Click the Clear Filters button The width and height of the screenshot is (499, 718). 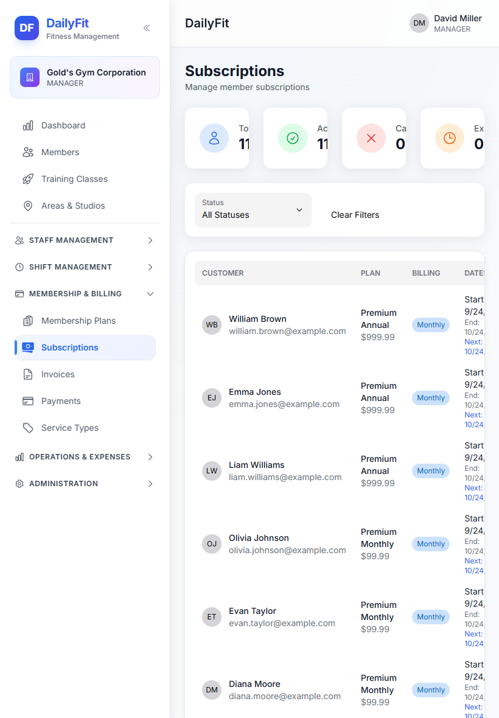pos(355,215)
